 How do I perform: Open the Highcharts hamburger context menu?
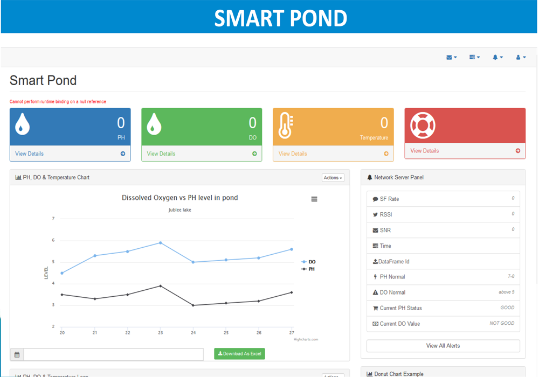point(314,199)
